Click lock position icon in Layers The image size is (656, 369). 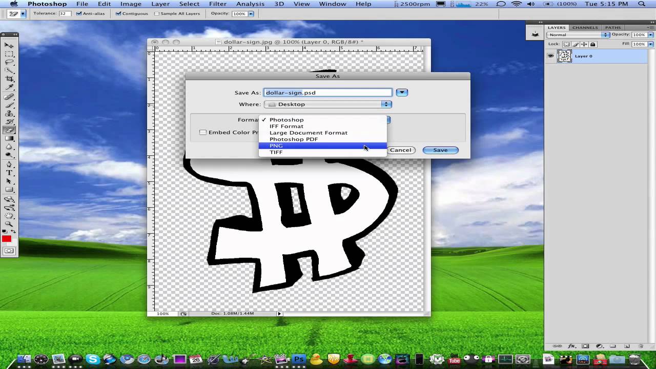click(x=584, y=44)
